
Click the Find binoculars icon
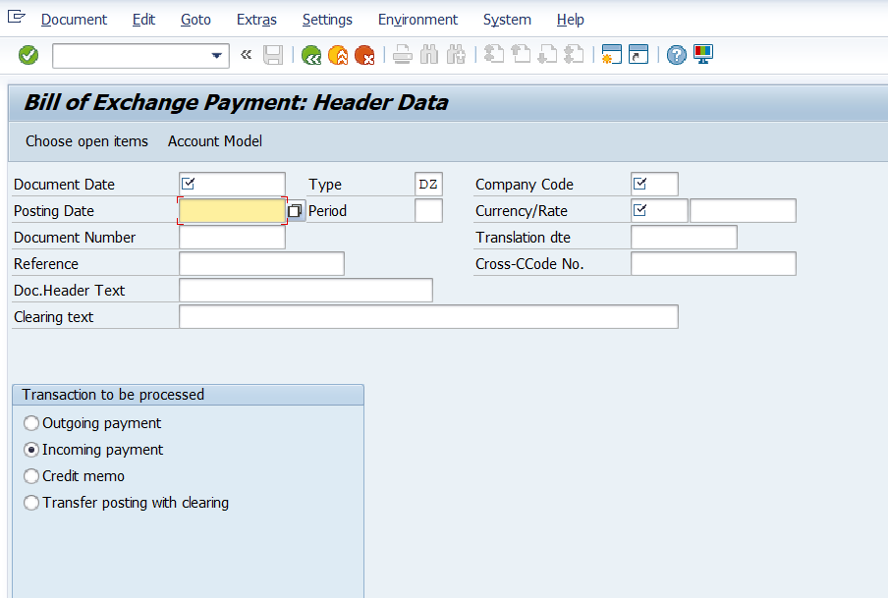pos(429,55)
